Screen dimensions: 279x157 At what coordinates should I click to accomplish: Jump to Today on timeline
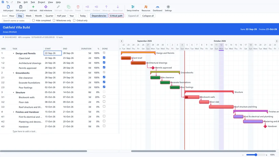(83, 16)
